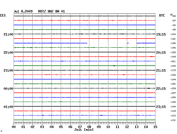
Task: Click the Zeit [min] axis title
Action: 84,130
